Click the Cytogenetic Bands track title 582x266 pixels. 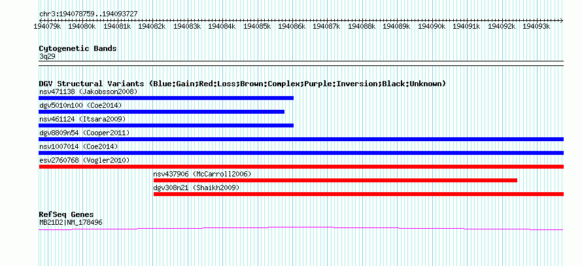point(78,48)
